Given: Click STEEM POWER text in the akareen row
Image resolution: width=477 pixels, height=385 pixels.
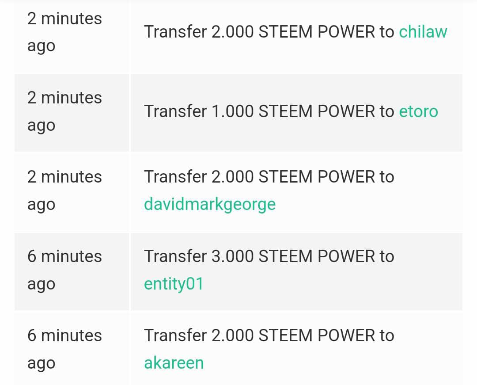Looking at the screenshot, I should pos(316,335).
